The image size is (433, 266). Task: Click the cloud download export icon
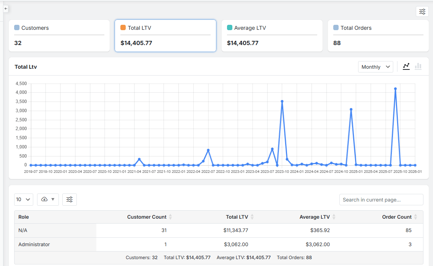44,200
